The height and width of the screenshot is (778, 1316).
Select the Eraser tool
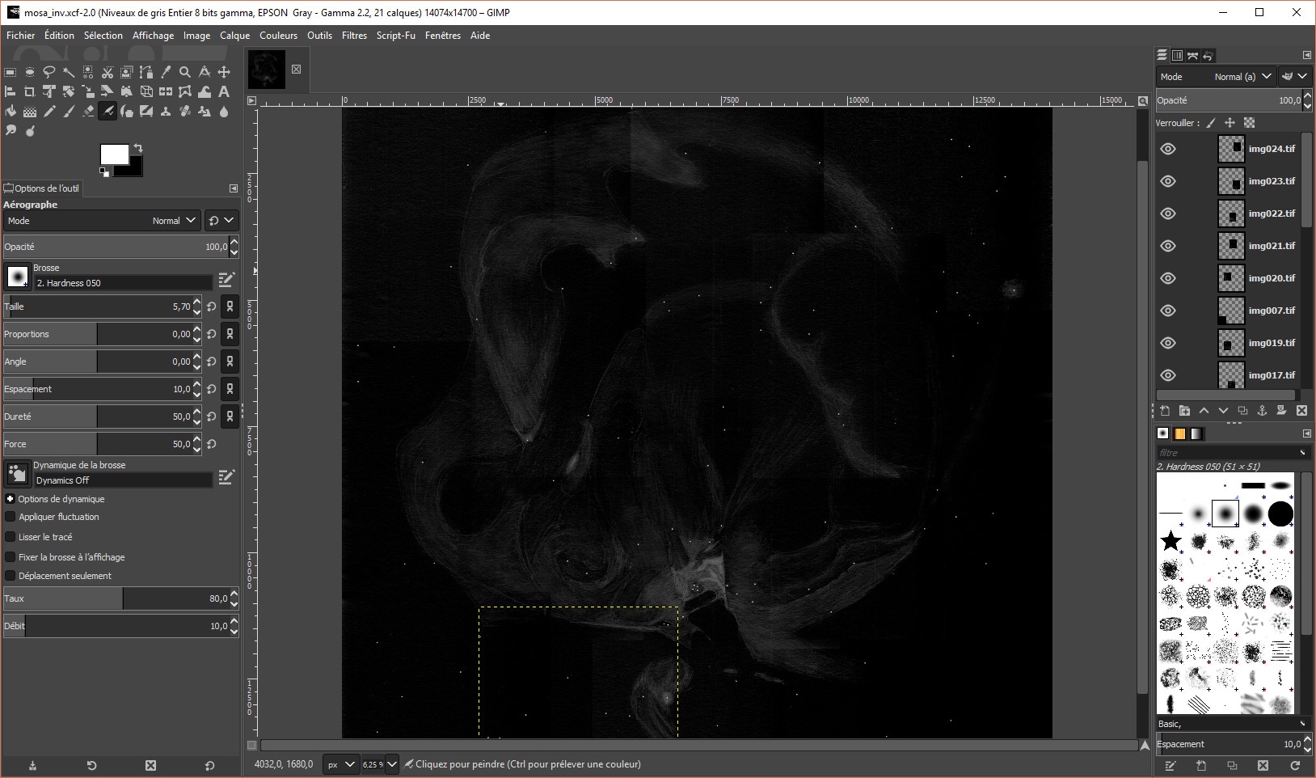pos(88,111)
